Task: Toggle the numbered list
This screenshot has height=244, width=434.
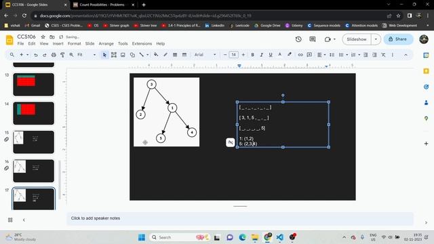Action: [353, 55]
